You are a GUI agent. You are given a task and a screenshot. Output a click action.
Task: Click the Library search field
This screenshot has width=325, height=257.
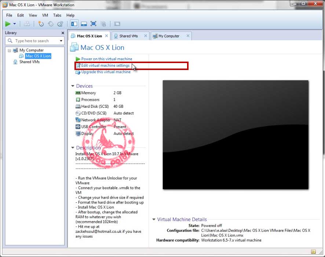(x=34, y=41)
